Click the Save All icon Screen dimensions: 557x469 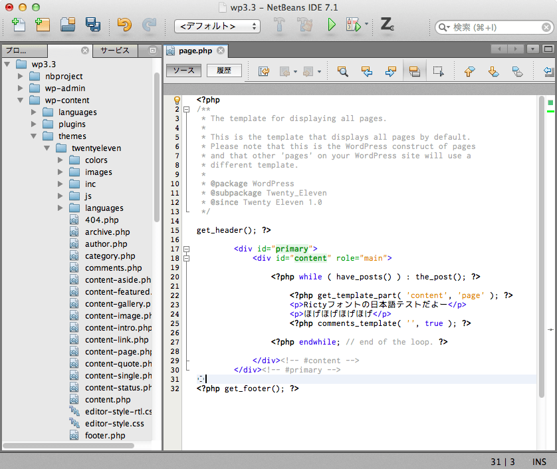tap(92, 25)
